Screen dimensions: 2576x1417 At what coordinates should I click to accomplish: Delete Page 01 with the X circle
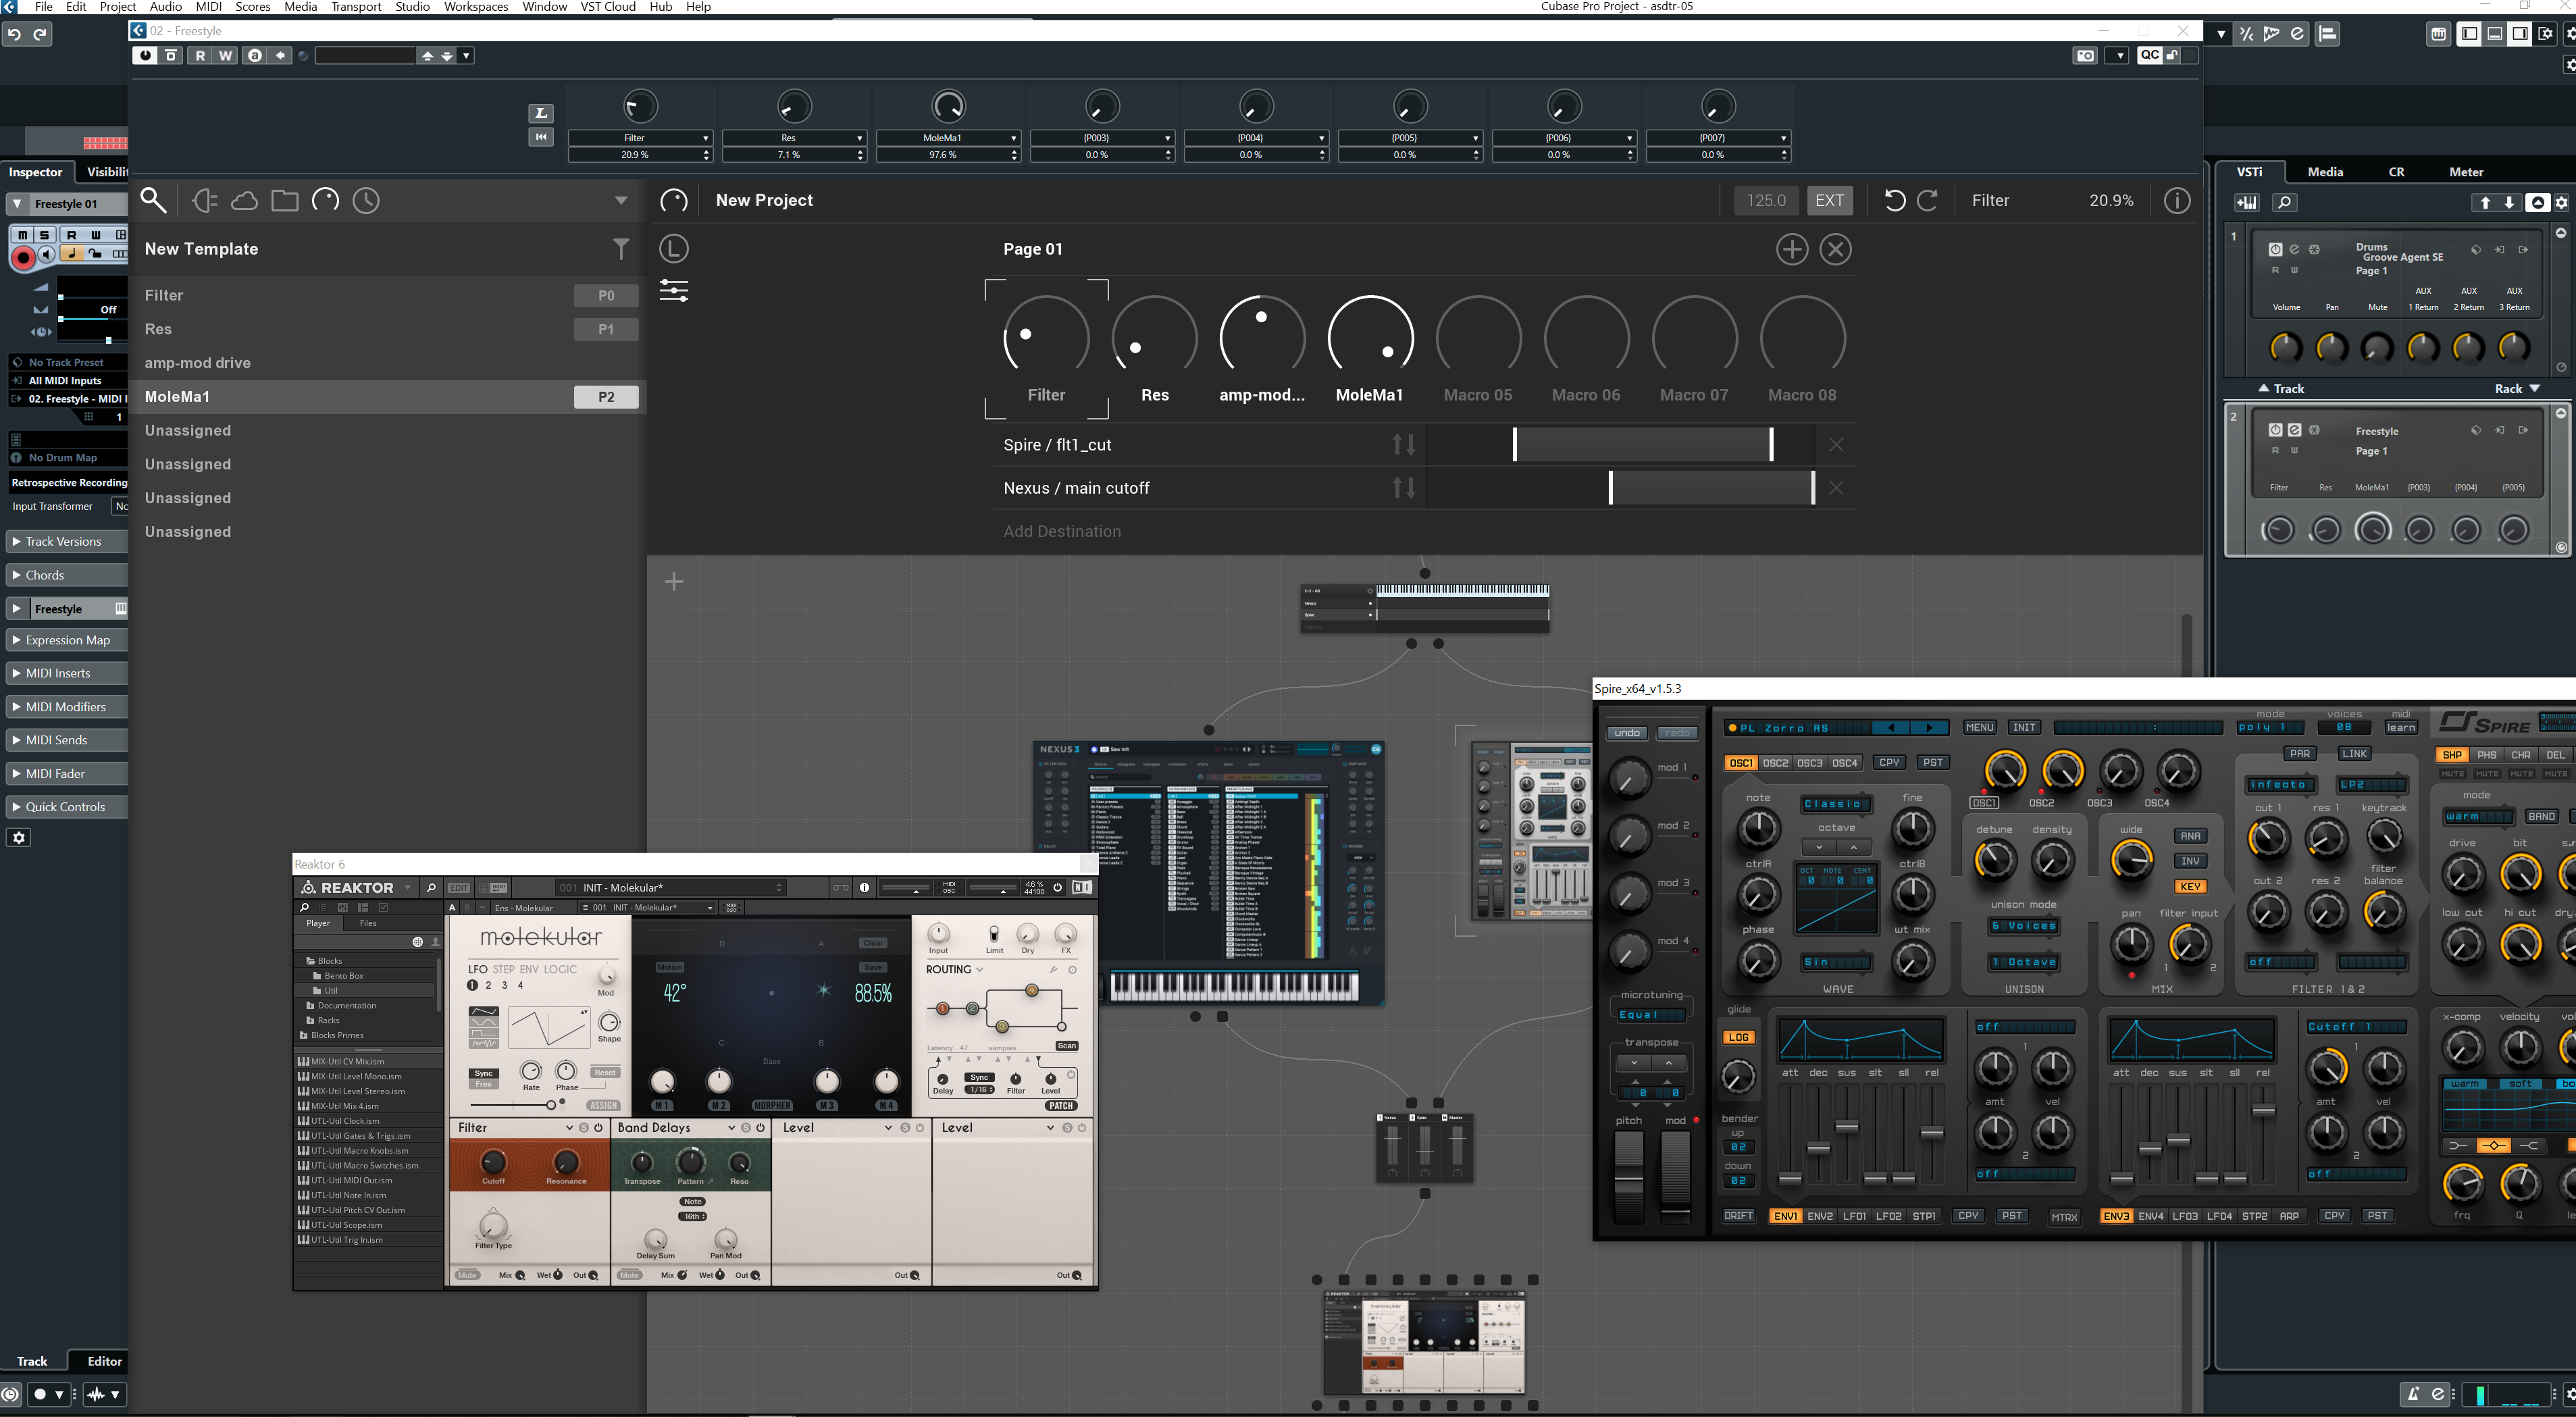coord(1835,249)
